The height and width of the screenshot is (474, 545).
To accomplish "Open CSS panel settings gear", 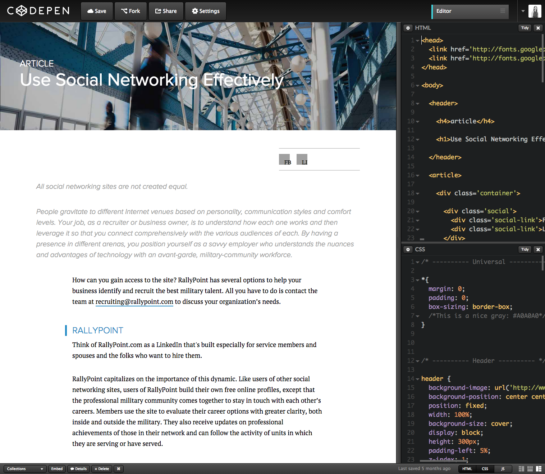I will [x=408, y=250].
